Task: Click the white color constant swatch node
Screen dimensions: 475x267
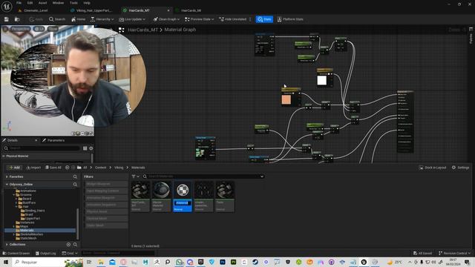Action: tap(321, 80)
